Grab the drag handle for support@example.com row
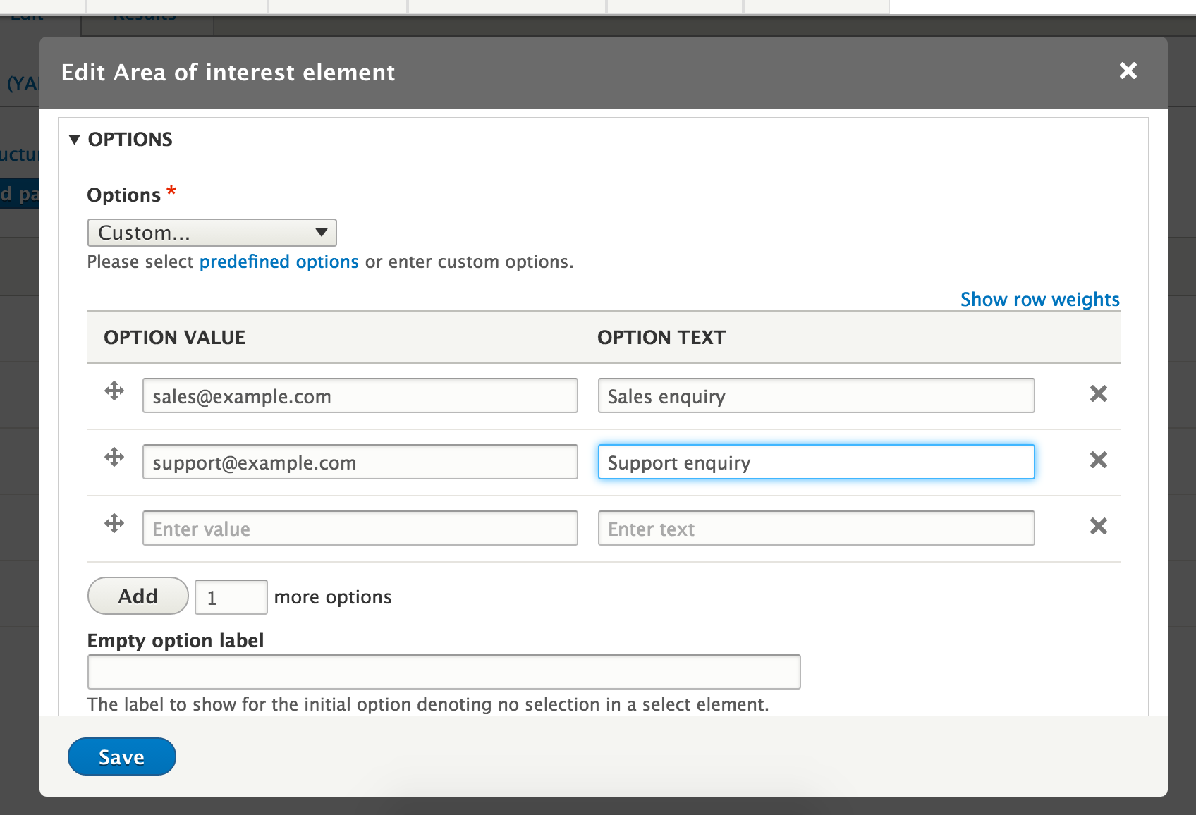The width and height of the screenshot is (1196, 815). (114, 458)
